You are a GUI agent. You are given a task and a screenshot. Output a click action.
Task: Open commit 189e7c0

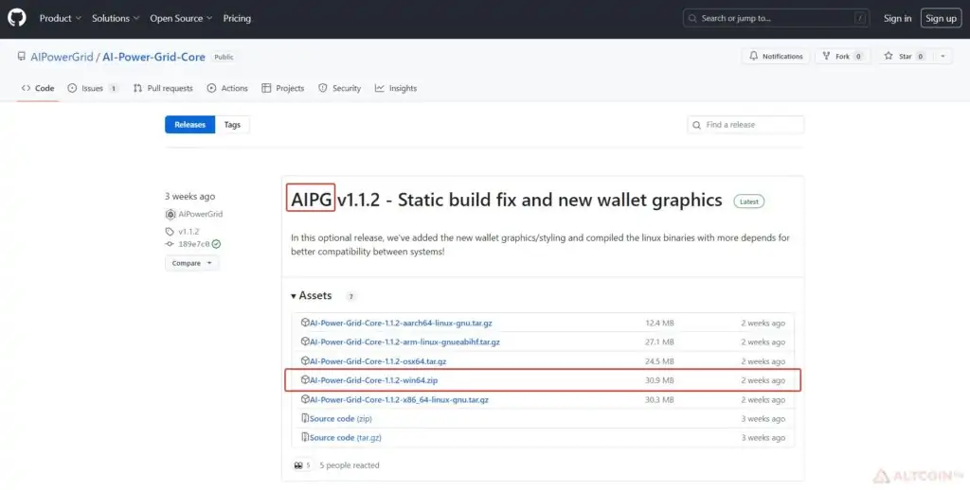click(x=193, y=244)
